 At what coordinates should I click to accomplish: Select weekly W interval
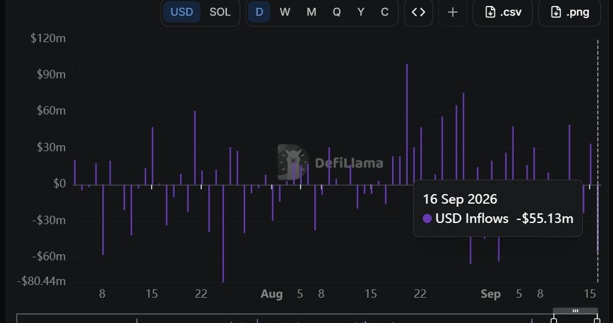[285, 11]
